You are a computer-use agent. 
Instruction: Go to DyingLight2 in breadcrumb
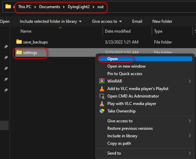pyautogui.click(x=79, y=7)
